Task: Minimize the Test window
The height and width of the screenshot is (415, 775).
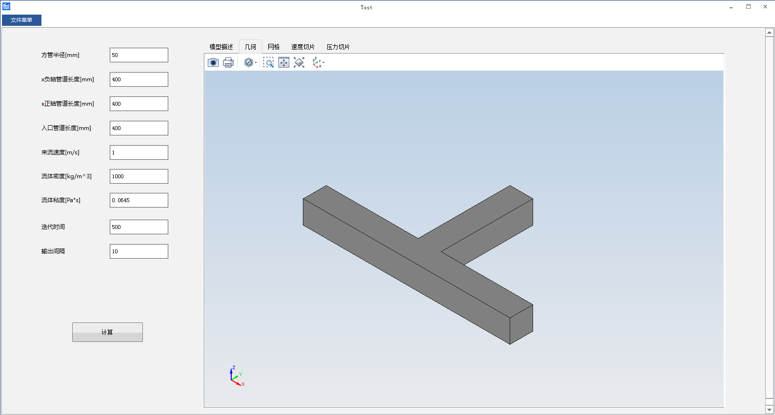Action: tap(731, 7)
